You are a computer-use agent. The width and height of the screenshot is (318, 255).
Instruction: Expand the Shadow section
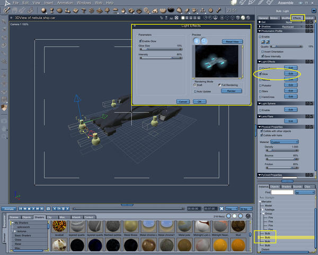pos(259,27)
